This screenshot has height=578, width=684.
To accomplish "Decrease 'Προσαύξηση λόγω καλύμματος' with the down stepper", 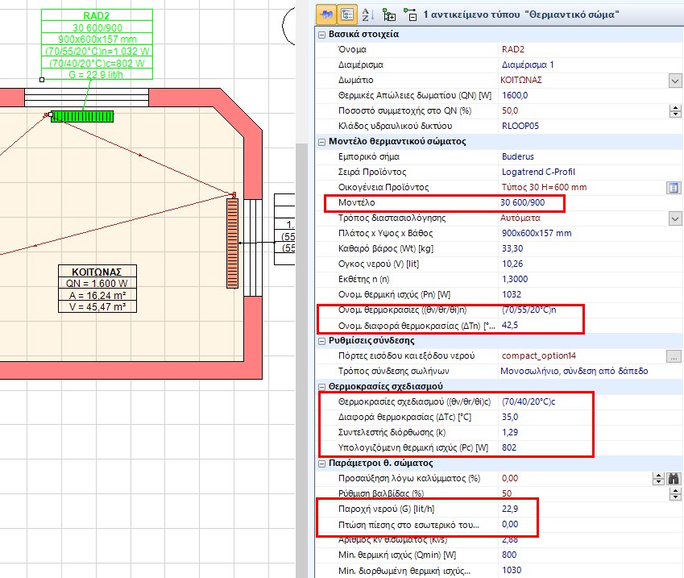I will coord(658,481).
